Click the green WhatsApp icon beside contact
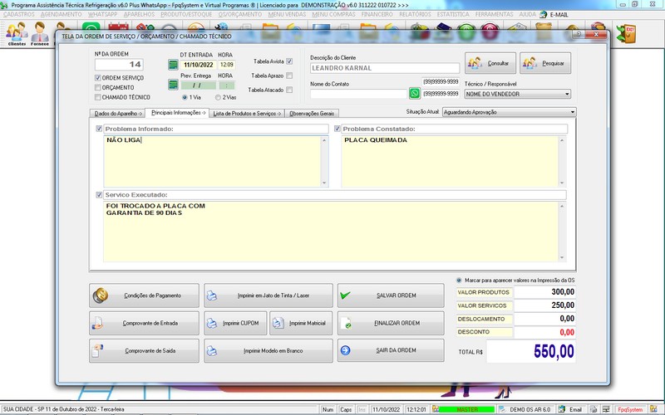This screenshot has height=415, width=665. [415, 93]
